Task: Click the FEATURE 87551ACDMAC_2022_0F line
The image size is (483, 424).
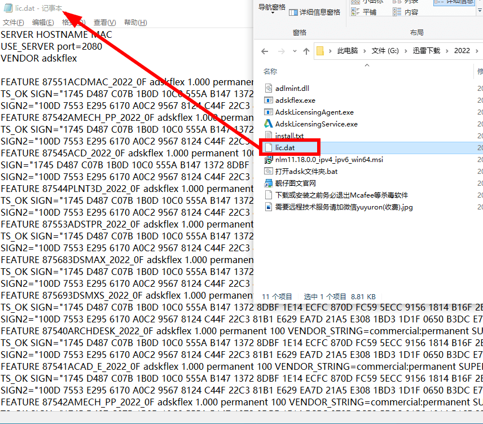Action: tap(126, 82)
